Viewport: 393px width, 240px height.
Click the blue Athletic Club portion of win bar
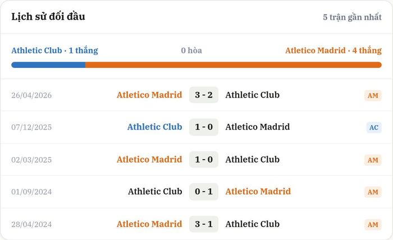pos(48,65)
